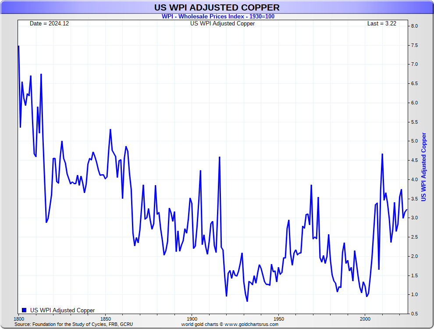Click the chart title US WPI ADJUSTED COPPER
The height and width of the screenshot is (329, 434).
tap(217, 8)
